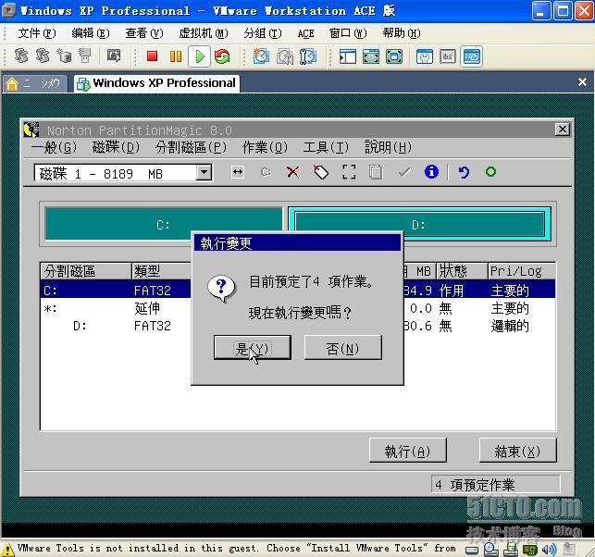Click the label tag partition icon
This screenshot has width=595, height=557.
click(x=321, y=172)
